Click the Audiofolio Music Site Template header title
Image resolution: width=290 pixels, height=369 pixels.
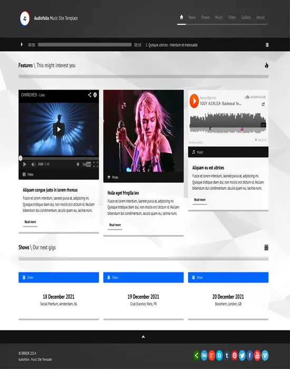click(56, 18)
